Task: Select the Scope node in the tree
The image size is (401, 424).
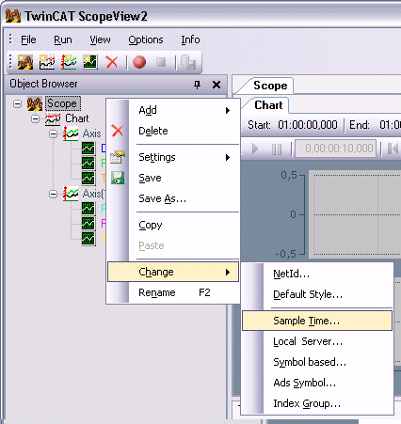Action: coord(62,103)
